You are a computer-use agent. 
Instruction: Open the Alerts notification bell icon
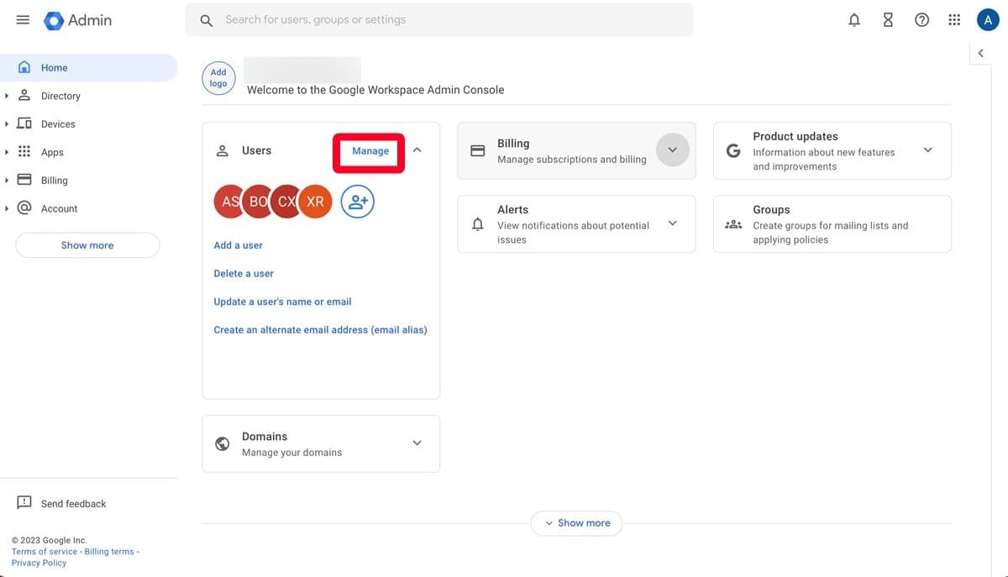[477, 223]
